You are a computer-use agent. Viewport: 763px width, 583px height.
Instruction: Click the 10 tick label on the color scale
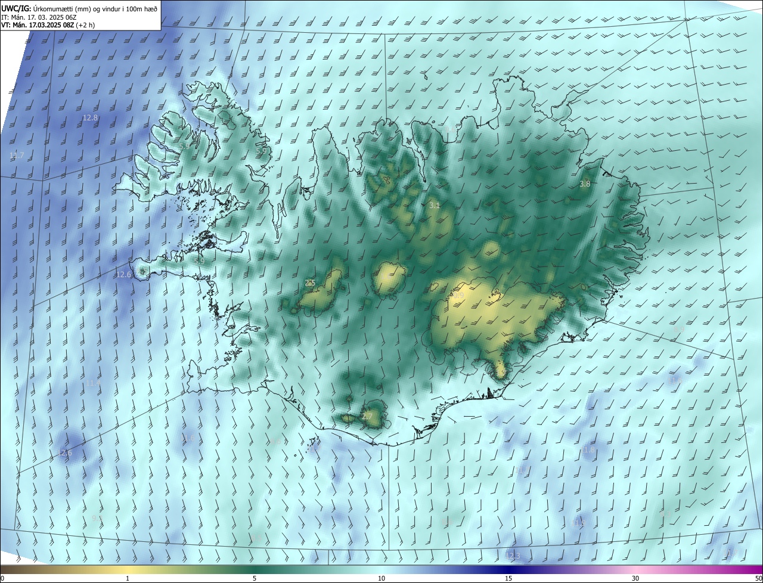point(381,578)
